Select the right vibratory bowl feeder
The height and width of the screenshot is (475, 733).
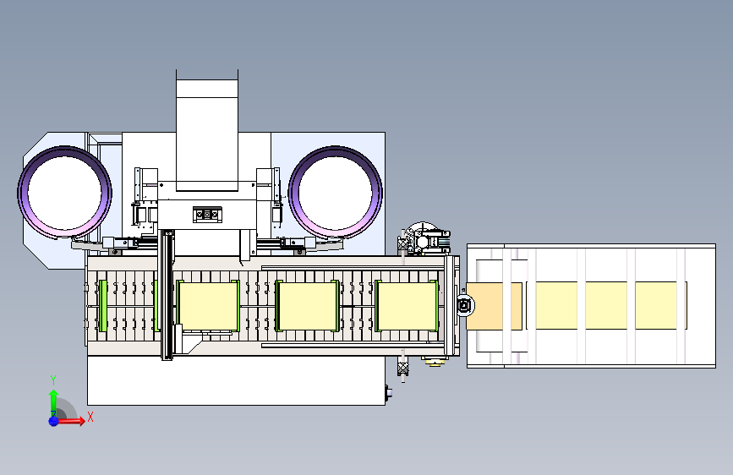pyautogui.click(x=335, y=192)
